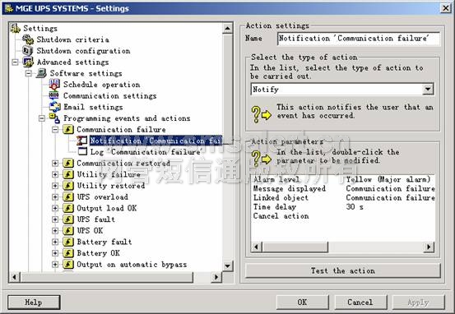Click the Communication failure event icon

point(68,129)
